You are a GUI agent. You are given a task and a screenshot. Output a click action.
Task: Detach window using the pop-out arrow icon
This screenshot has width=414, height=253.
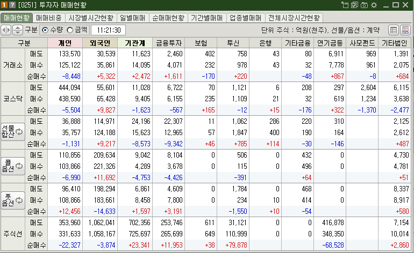345,5
